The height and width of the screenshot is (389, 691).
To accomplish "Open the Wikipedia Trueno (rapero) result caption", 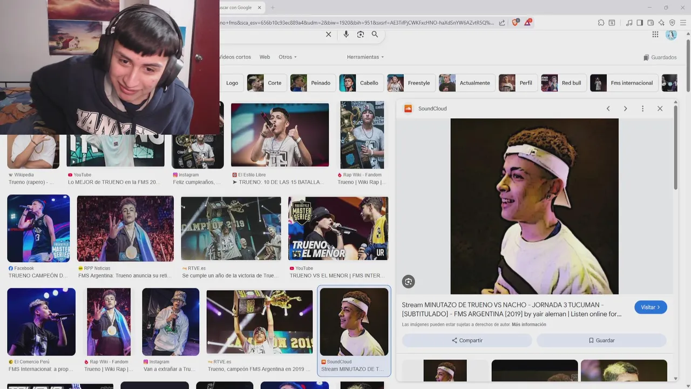I will coord(31,182).
